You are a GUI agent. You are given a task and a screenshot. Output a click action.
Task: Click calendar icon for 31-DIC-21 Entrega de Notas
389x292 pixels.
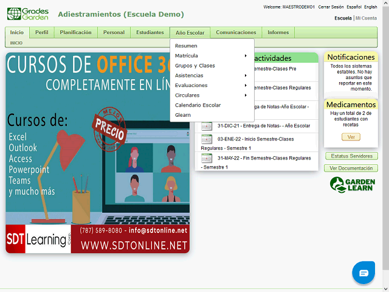(x=207, y=126)
